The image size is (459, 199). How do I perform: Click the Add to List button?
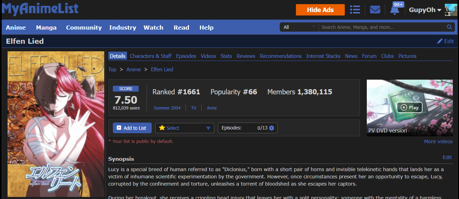click(x=132, y=128)
